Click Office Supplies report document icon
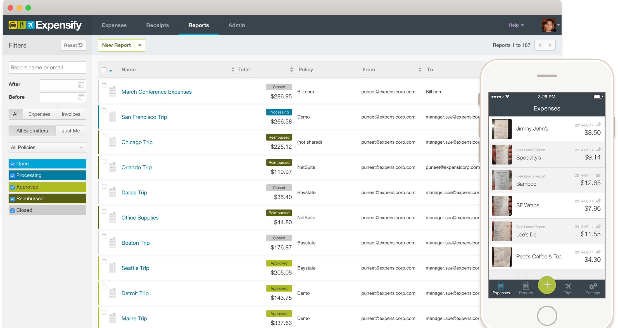 pos(113,217)
